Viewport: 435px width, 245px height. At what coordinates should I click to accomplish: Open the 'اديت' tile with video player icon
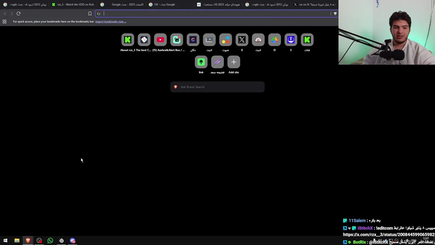point(209,40)
